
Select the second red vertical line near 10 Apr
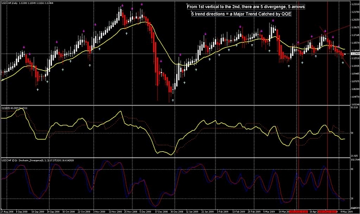[327, 105]
